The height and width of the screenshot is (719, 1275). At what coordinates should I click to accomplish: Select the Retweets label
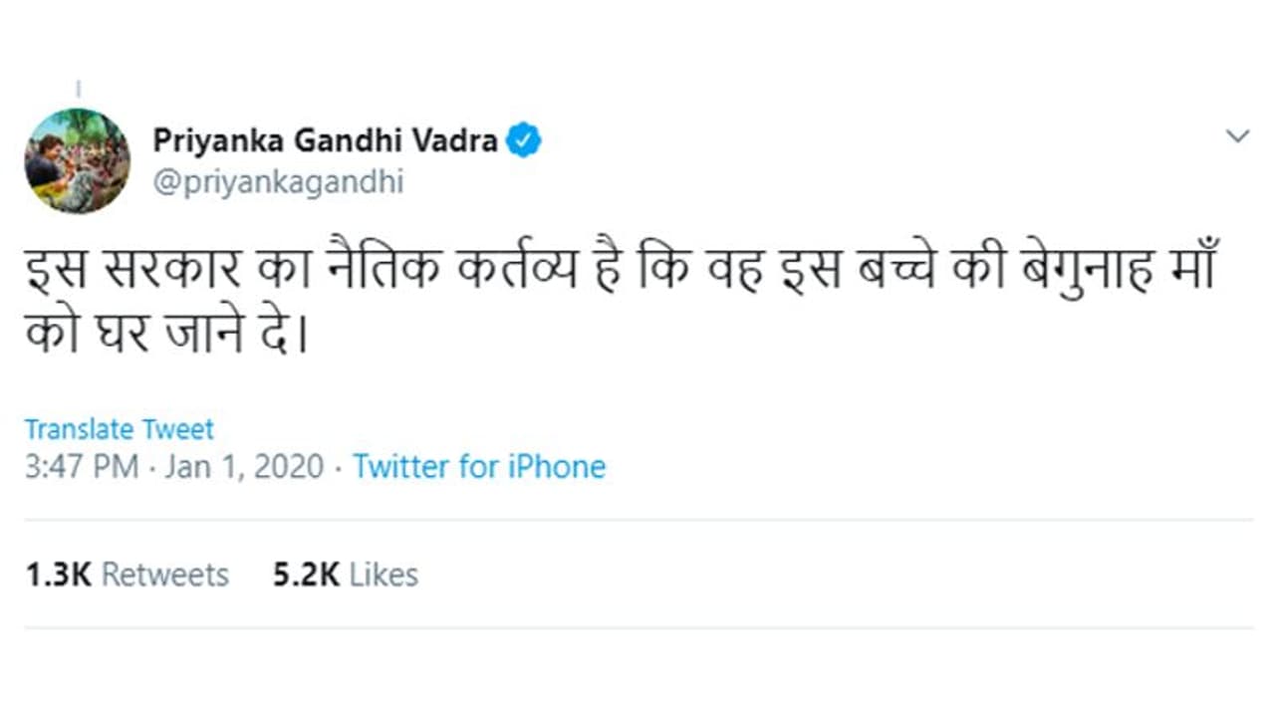point(165,575)
